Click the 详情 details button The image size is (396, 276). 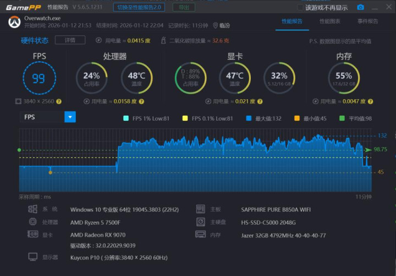(x=70, y=40)
